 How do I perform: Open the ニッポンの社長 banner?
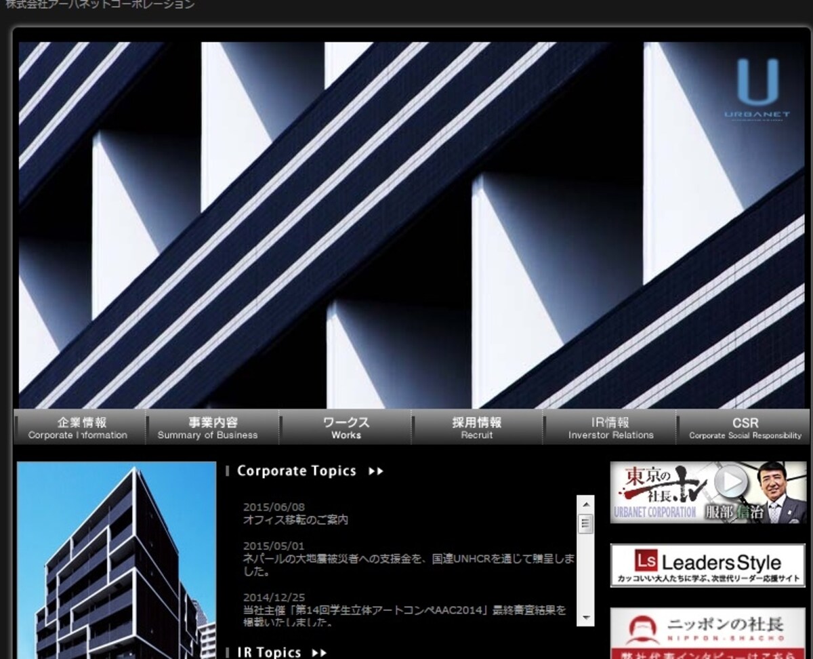708,633
